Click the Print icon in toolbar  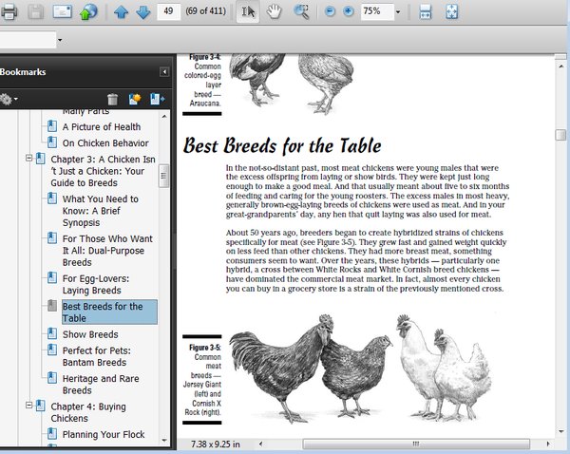coord(9,11)
